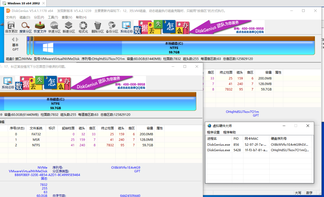Click the 序号(状态) column header
Screen dimensions: 324x197
click(17, 128)
